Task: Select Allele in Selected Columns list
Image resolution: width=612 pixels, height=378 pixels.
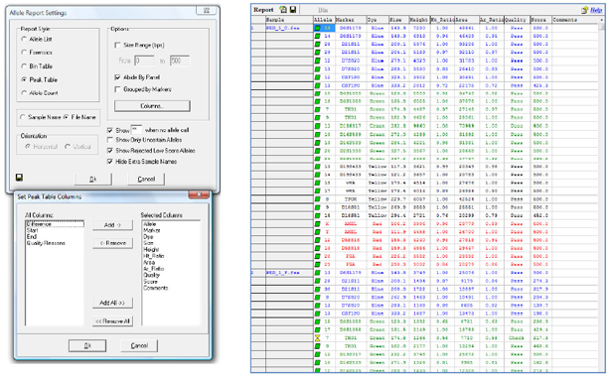Action: coord(149,224)
